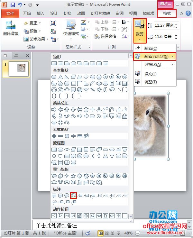Image resolution: width=193 pixels, height=238 pixels.
Task: Choose the donut shape
Action: [x=54, y=90]
